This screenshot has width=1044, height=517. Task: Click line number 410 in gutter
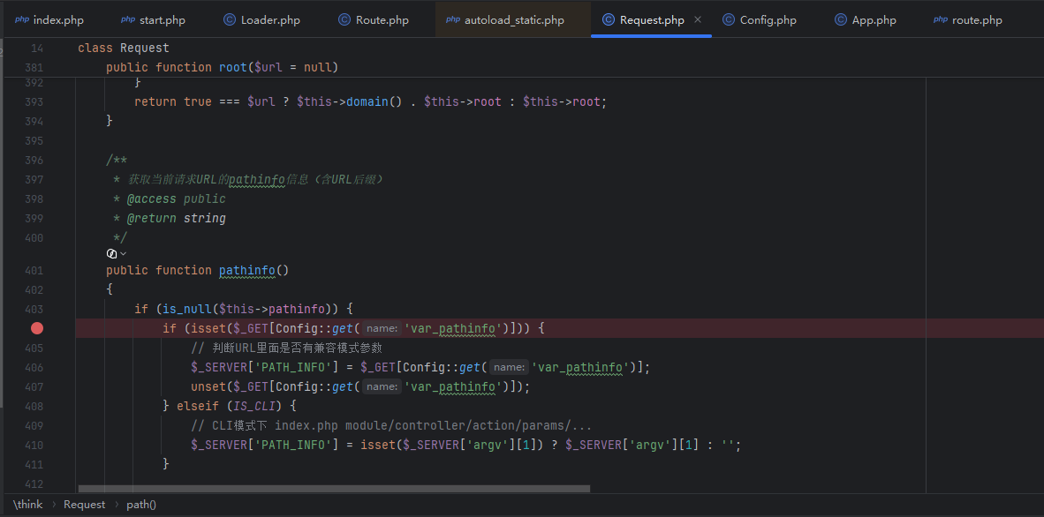pyautogui.click(x=34, y=445)
